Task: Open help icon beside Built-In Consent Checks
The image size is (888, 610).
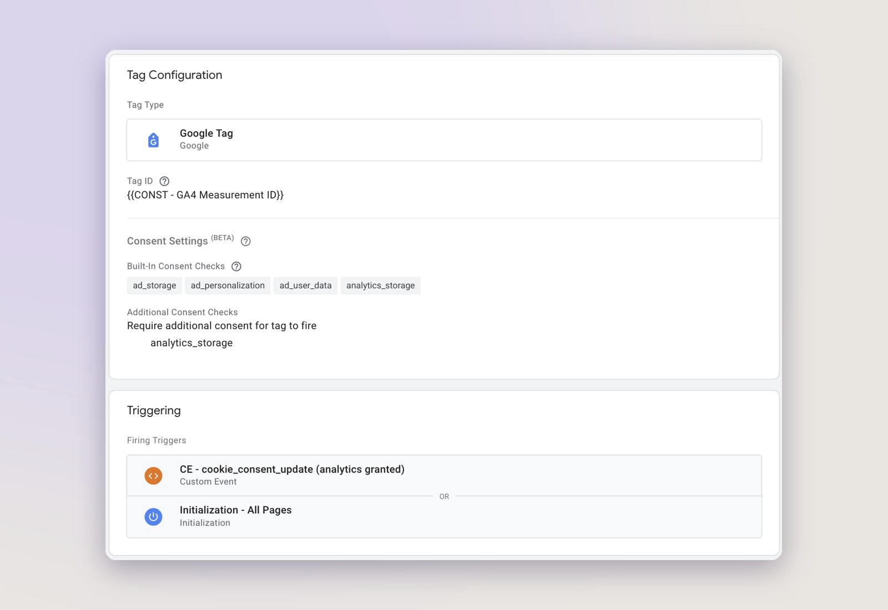Action: pyautogui.click(x=236, y=266)
